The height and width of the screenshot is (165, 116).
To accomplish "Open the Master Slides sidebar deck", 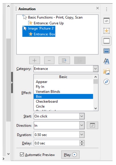I will click(106, 51).
